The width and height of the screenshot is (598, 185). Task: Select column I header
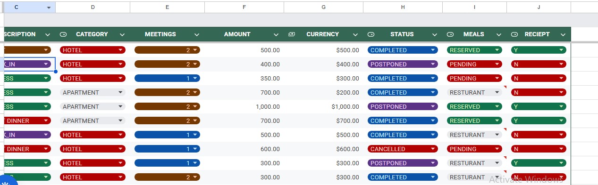474,7
